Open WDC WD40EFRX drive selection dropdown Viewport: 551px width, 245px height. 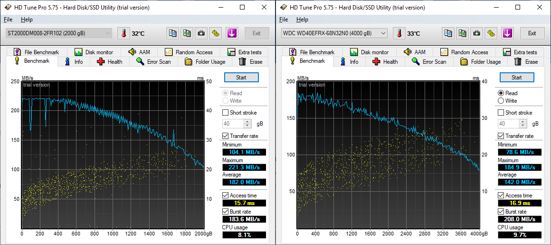334,33
